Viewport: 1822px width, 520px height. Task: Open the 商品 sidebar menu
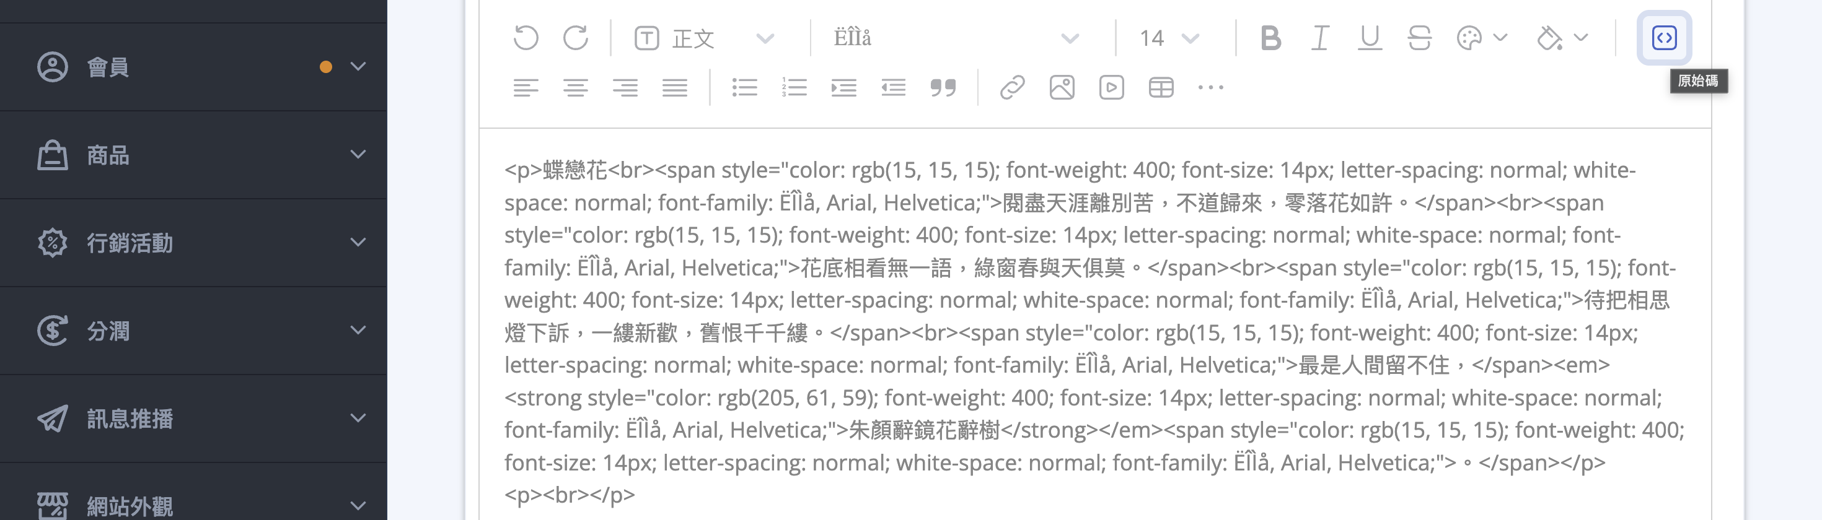193,155
